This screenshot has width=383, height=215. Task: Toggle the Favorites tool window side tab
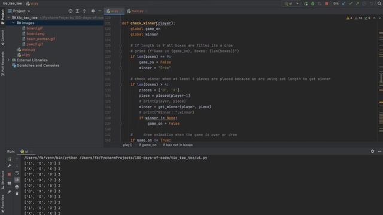point(2,204)
